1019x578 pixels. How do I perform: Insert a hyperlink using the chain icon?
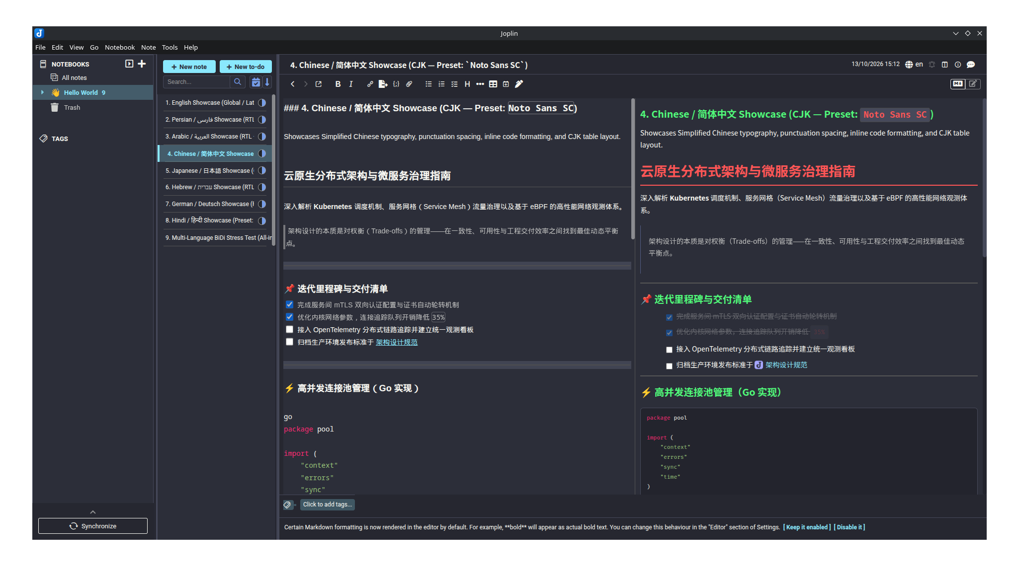(x=370, y=84)
